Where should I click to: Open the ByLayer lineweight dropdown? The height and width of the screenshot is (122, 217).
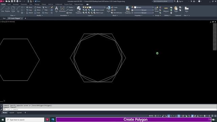144,10
